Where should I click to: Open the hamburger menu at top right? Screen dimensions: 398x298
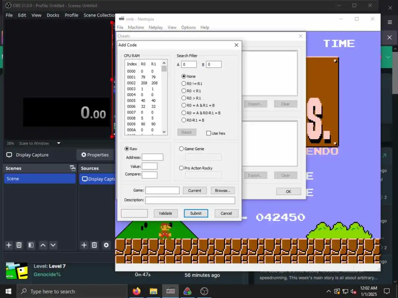(390, 22)
